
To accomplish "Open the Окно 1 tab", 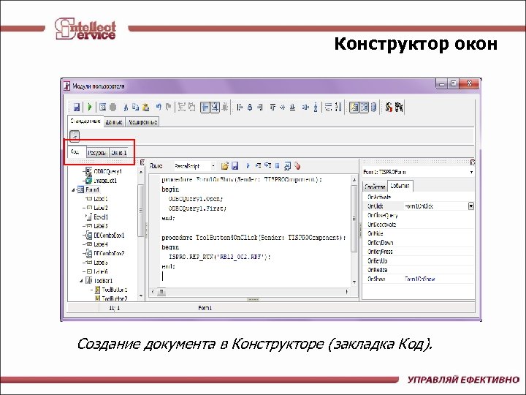I will click(x=119, y=153).
